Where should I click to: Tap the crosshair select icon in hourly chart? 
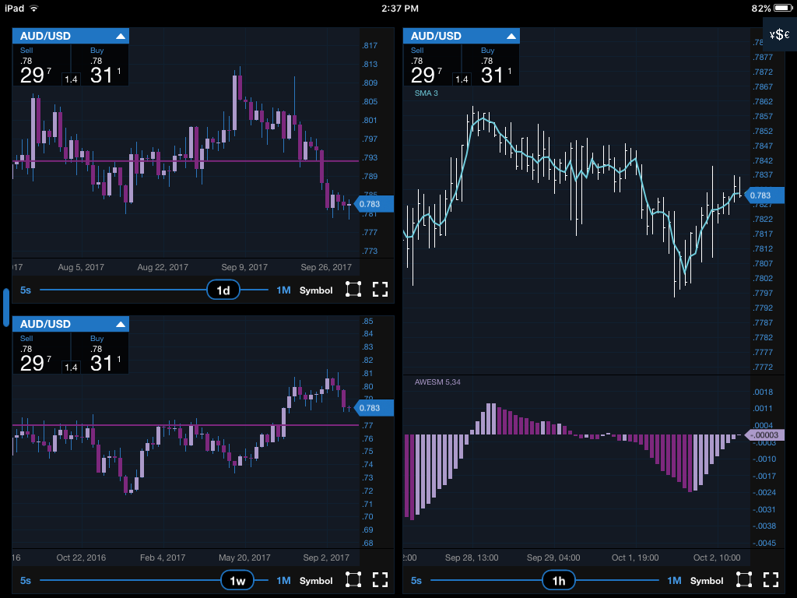[x=744, y=580]
